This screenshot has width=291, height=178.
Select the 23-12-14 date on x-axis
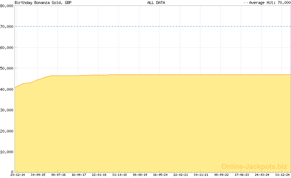pyautogui.click(x=17, y=175)
